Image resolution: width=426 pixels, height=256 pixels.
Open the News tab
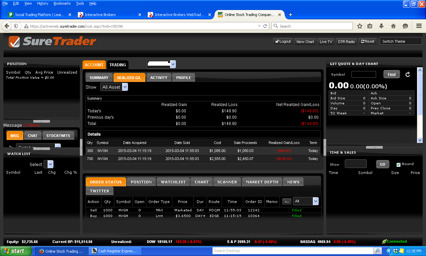[293, 182]
